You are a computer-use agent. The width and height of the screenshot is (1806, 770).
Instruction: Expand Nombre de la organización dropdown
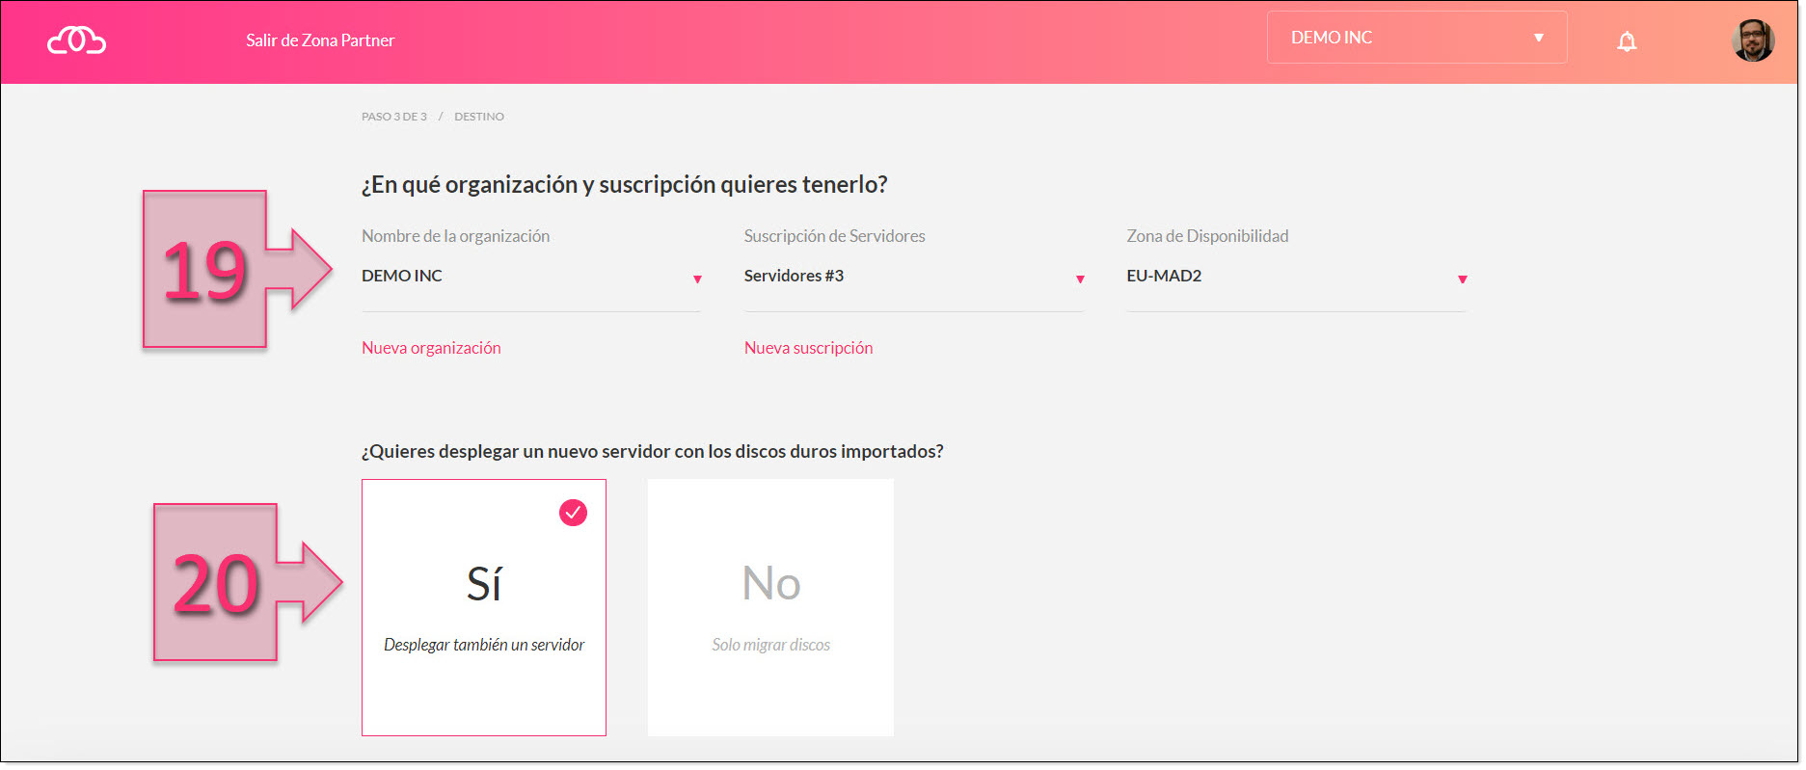531,278
